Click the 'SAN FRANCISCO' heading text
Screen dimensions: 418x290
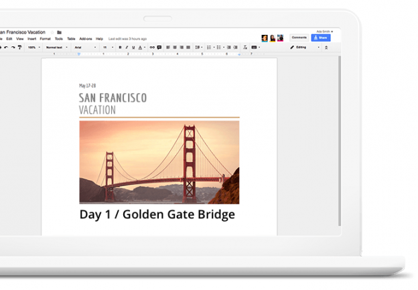pos(113,98)
